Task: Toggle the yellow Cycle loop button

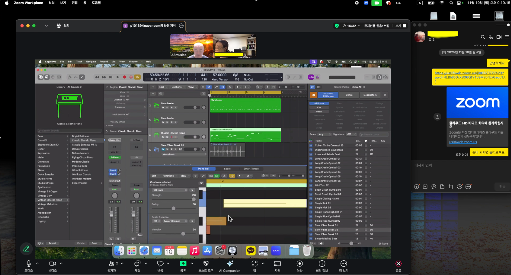Action: pyautogui.click(x=137, y=77)
